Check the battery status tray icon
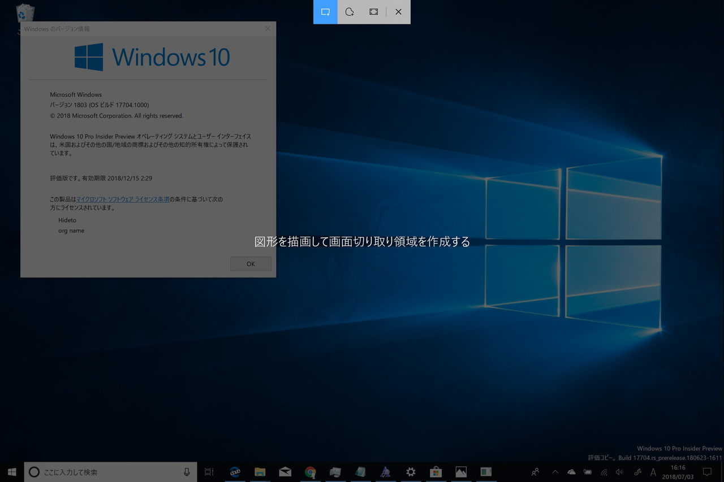Image resolution: width=724 pixels, height=482 pixels. click(588, 472)
